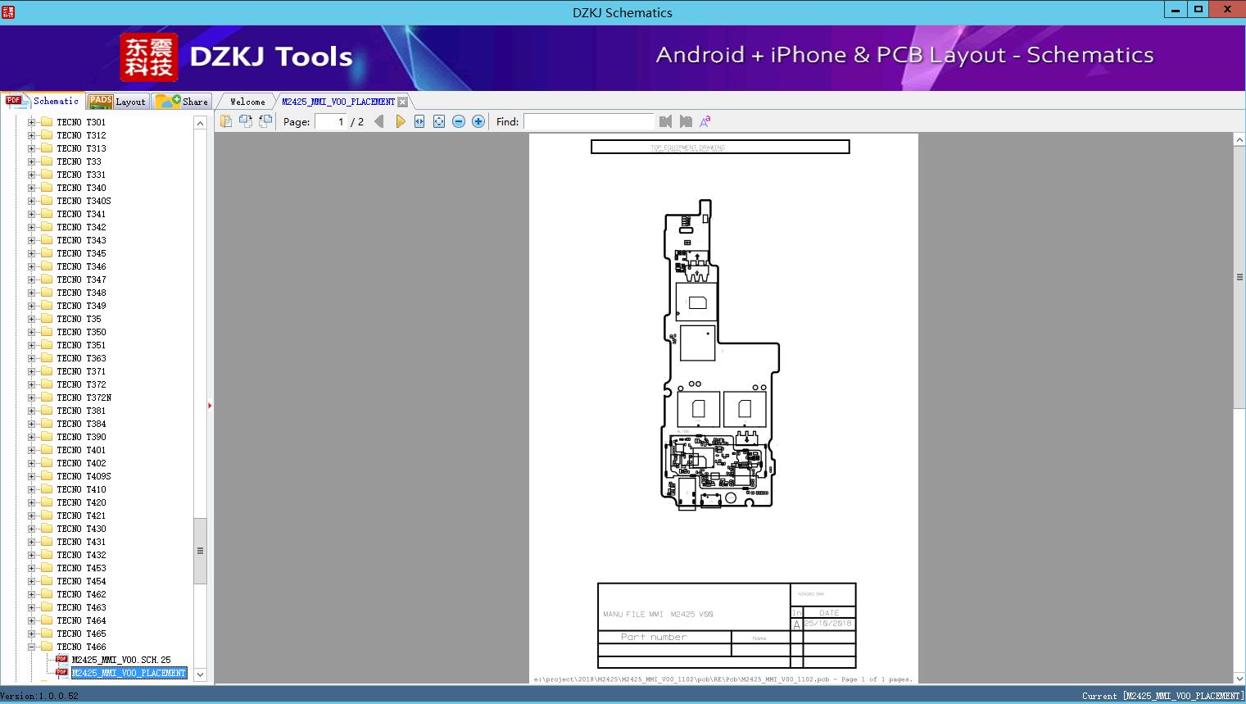Click the page number field
This screenshot has height=704, width=1246.
point(331,121)
